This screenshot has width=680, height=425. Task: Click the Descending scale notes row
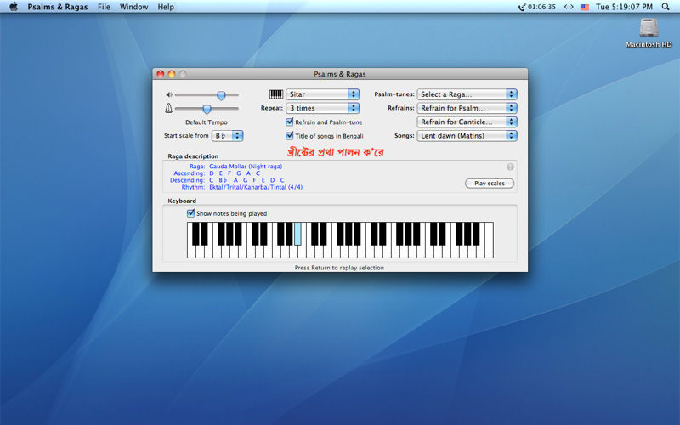point(246,180)
